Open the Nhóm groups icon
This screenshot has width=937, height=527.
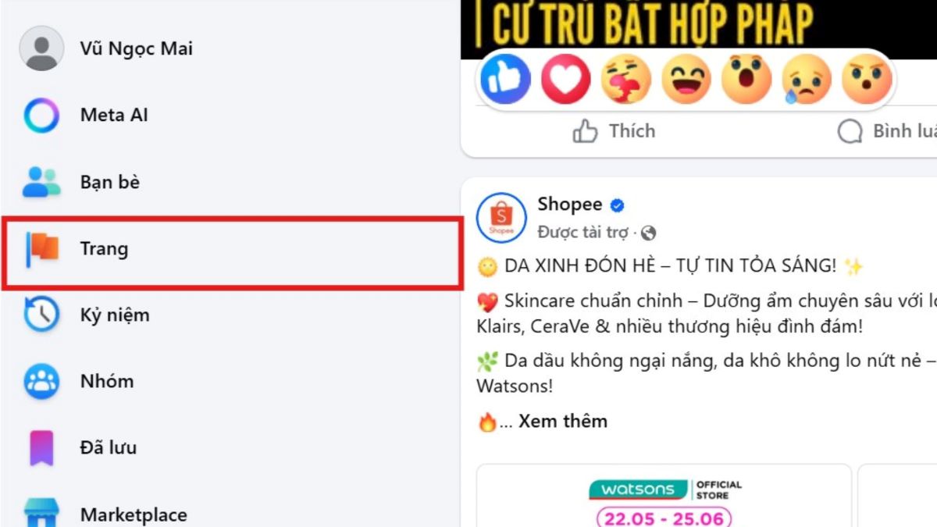click(41, 382)
